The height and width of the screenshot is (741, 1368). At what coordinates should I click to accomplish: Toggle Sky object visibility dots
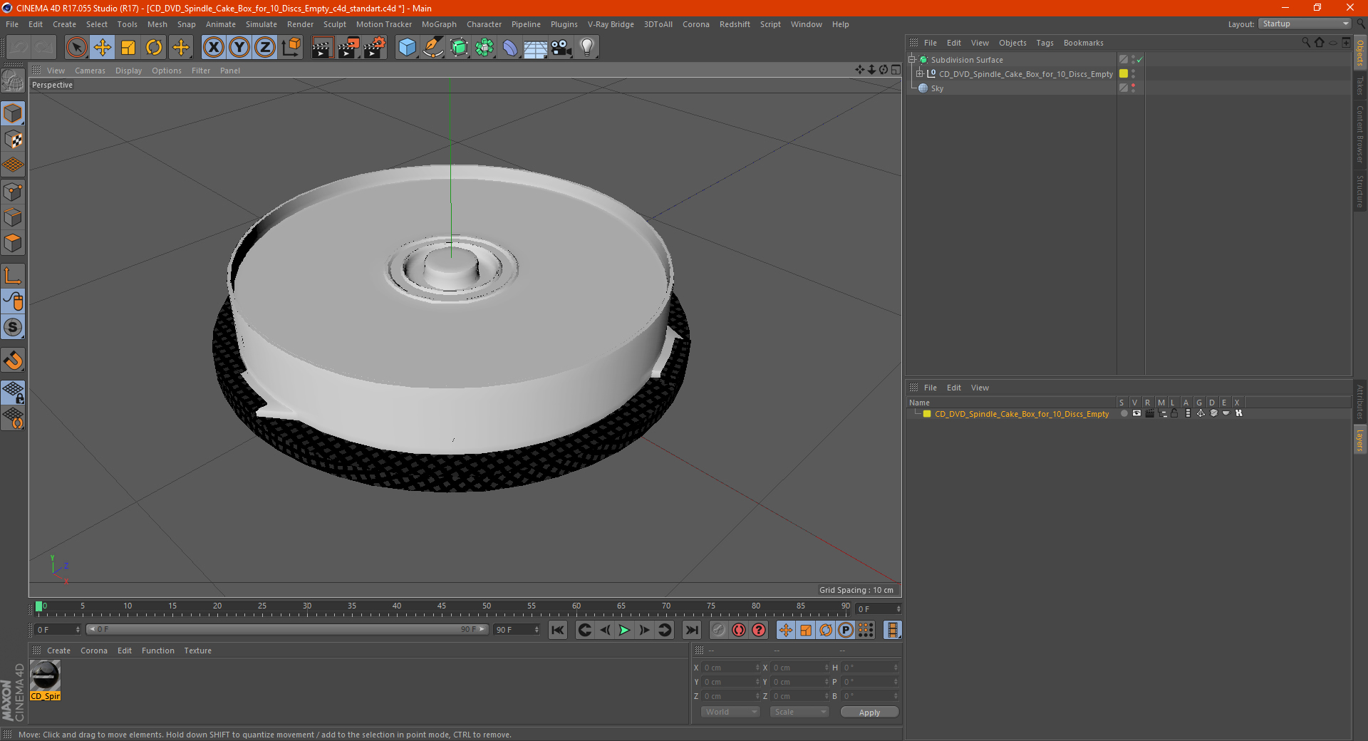click(x=1133, y=88)
